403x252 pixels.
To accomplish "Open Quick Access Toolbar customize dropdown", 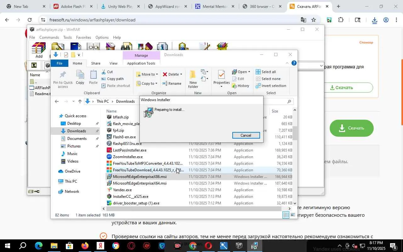I will (79, 55).
